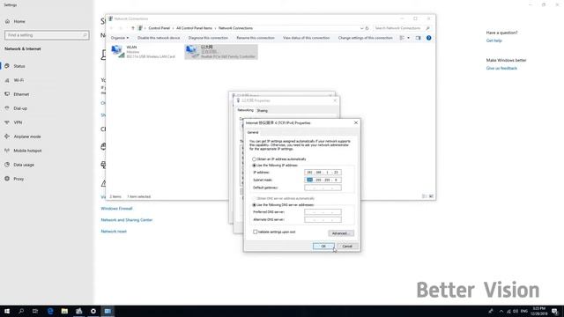Open Advanced TCP/IP settings
The width and height of the screenshot is (564, 317).
pos(341,233)
